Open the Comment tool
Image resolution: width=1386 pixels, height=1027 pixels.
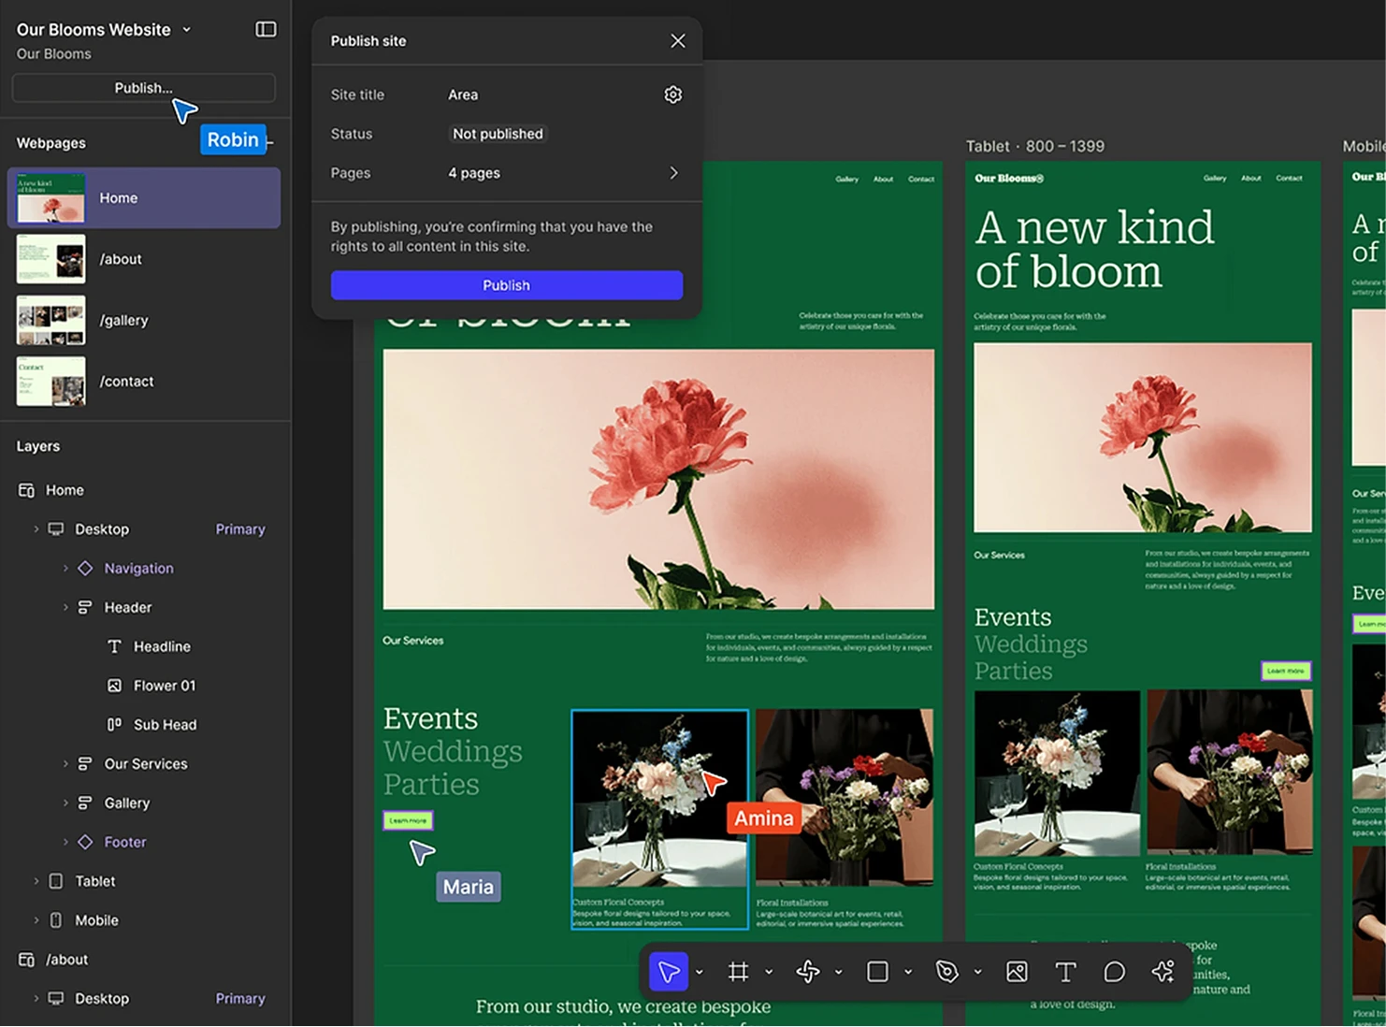pyautogui.click(x=1114, y=972)
